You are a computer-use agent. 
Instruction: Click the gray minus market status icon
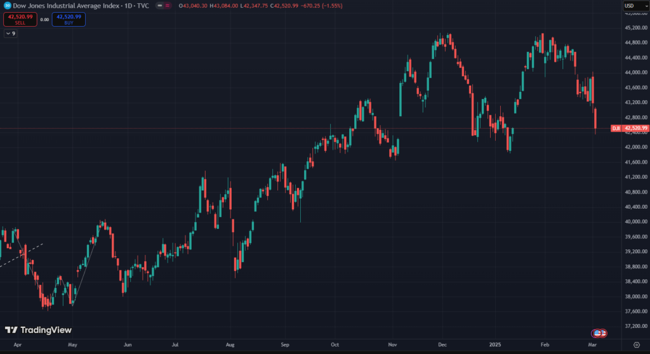(159, 6)
